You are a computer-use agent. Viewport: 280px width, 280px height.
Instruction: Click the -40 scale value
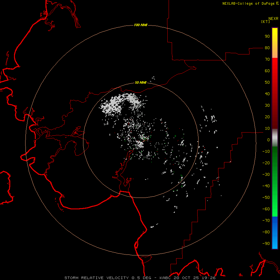[x=266, y=186]
